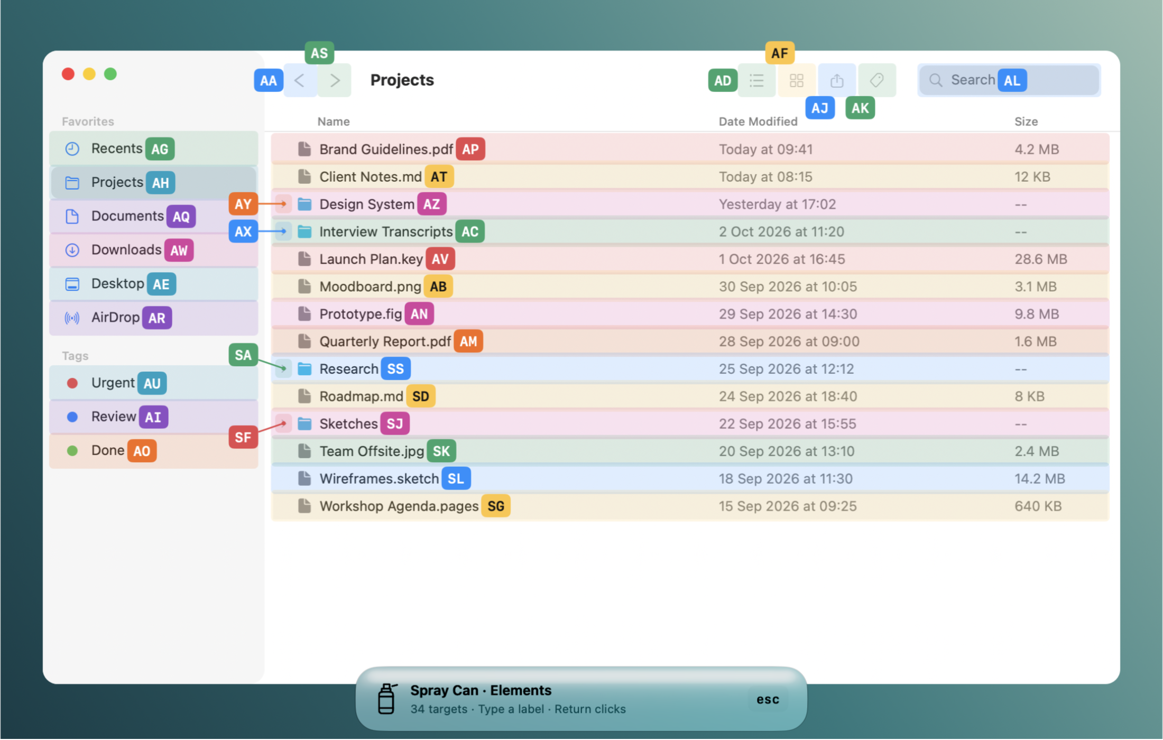Expand the Design System folder
Image resolution: width=1163 pixels, height=740 pixels.
[x=283, y=204]
